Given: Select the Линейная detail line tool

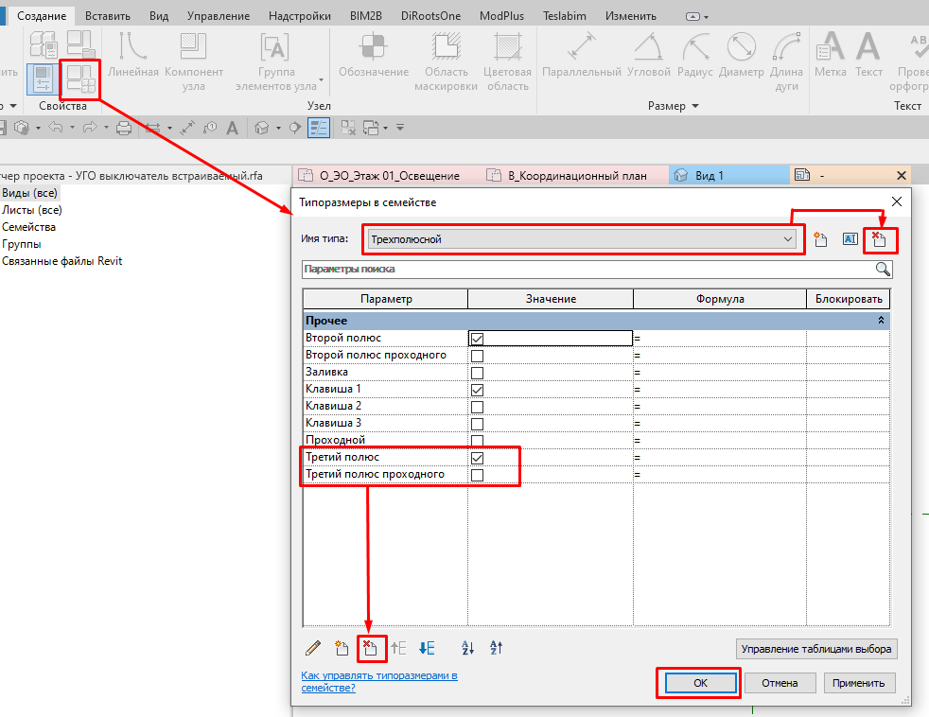Looking at the screenshot, I should [x=132, y=55].
